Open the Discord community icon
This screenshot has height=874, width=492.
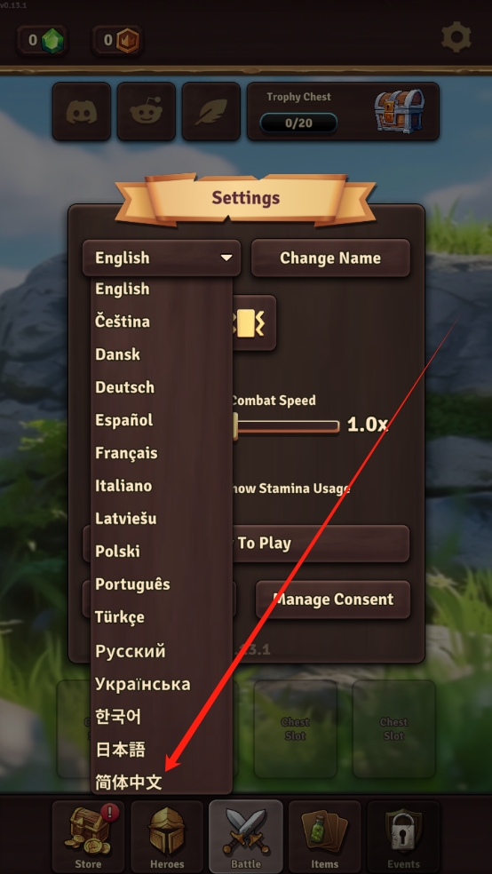pyautogui.click(x=82, y=112)
